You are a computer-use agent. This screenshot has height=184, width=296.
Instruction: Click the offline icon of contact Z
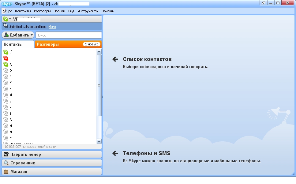coord(6,113)
